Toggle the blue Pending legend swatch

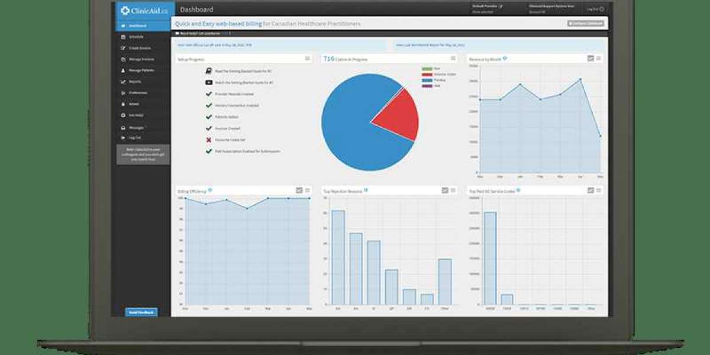427,80
